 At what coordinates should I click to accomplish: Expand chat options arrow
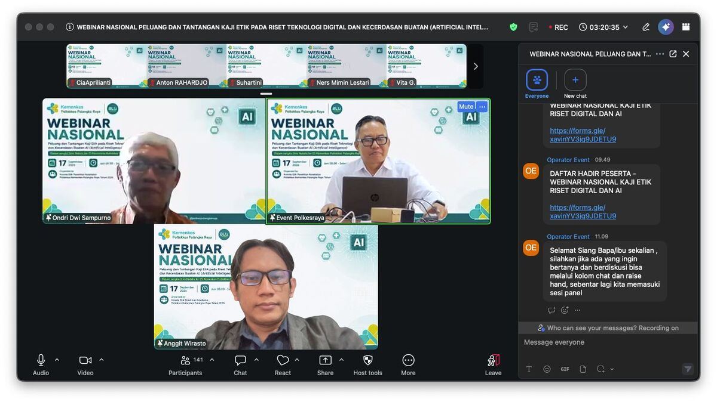(x=256, y=360)
